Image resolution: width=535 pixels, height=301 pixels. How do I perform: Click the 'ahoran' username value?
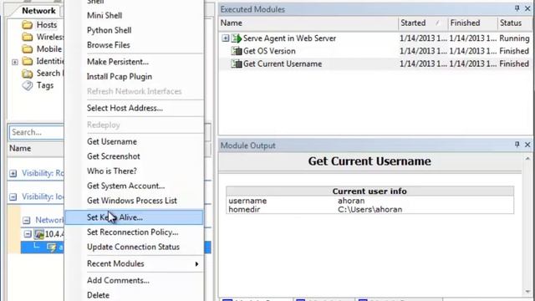(351, 201)
